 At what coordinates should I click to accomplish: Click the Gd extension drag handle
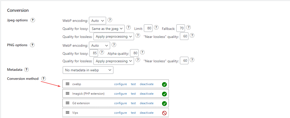coord(68,103)
